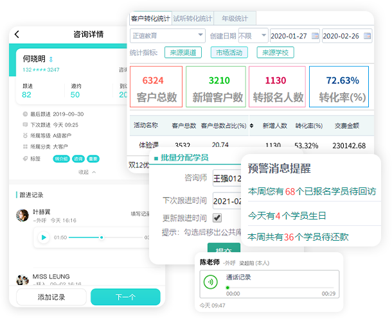Screen dimensions: 392x319
Task: Click the 添加记录 button
Action: click(50, 297)
